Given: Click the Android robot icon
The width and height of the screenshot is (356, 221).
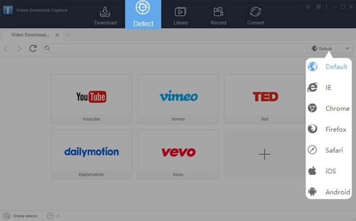Looking at the screenshot, I should click(312, 191).
